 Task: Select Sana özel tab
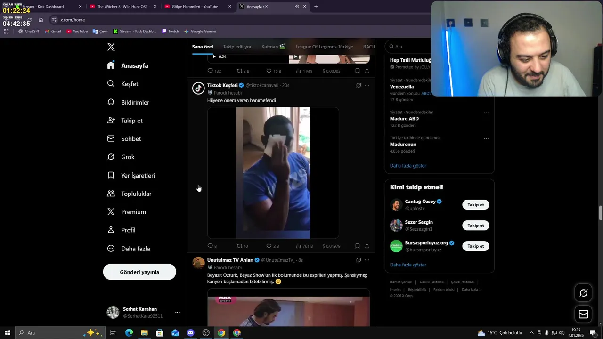(203, 47)
